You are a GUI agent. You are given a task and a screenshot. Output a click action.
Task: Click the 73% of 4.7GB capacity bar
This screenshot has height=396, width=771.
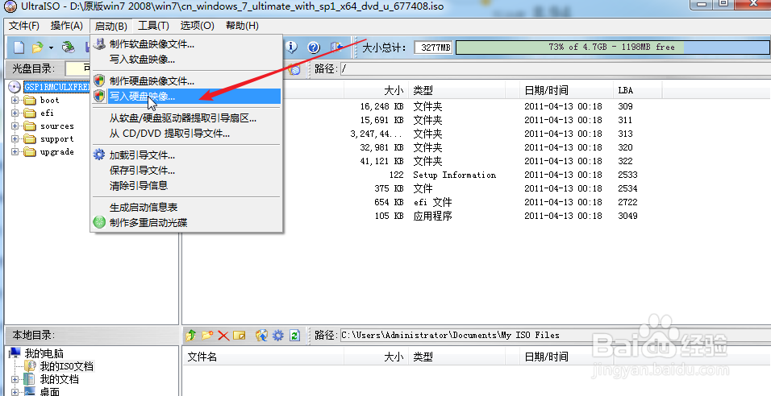tap(612, 47)
